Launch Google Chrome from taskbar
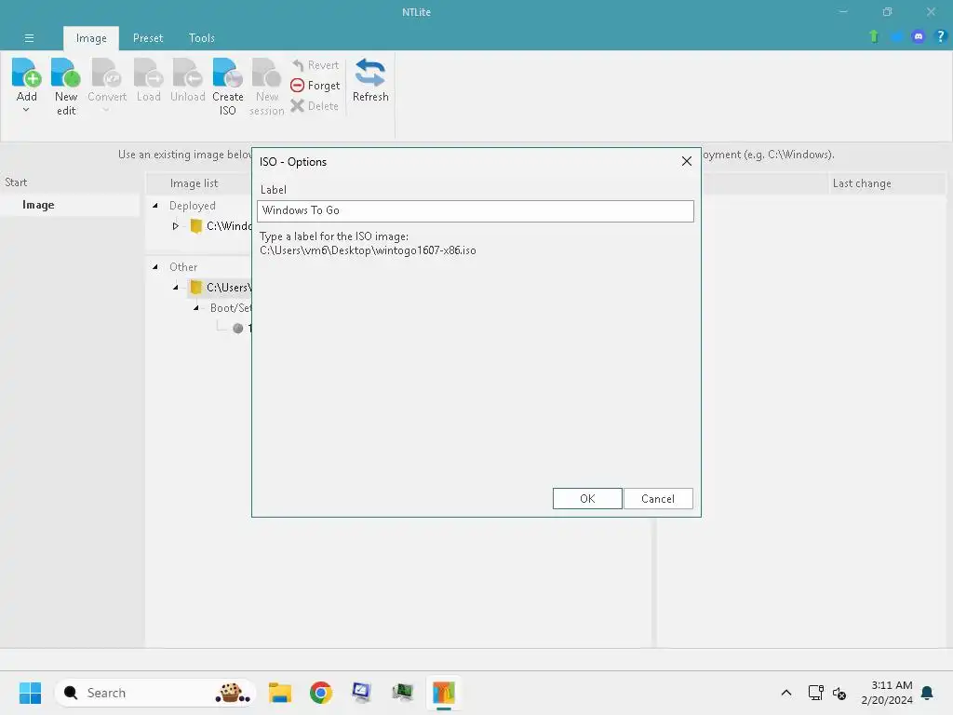Image resolution: width=953 pixels, height=715 pixels. click(321, 693)
